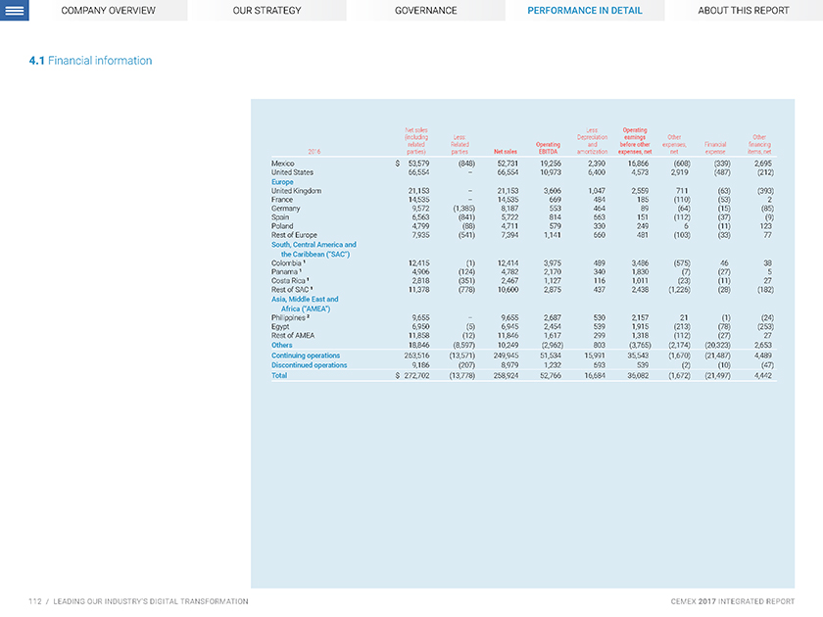Click Leading Our Industry's Digital Transformation footer
The height and width of the screenshot is (617, 823).
pos(151,601)
